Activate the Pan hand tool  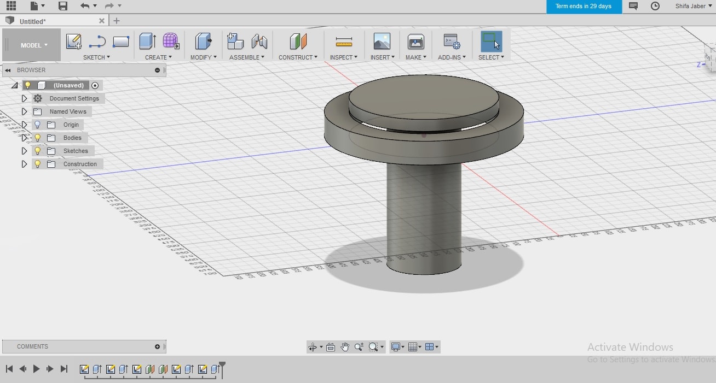click(345, 347)
